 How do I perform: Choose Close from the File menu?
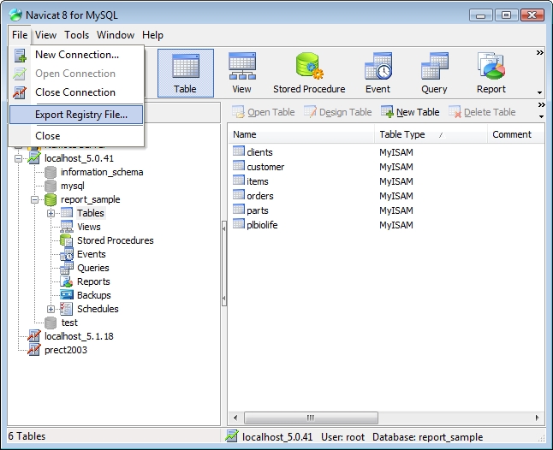pyautogui.click(x=76, y=136)
